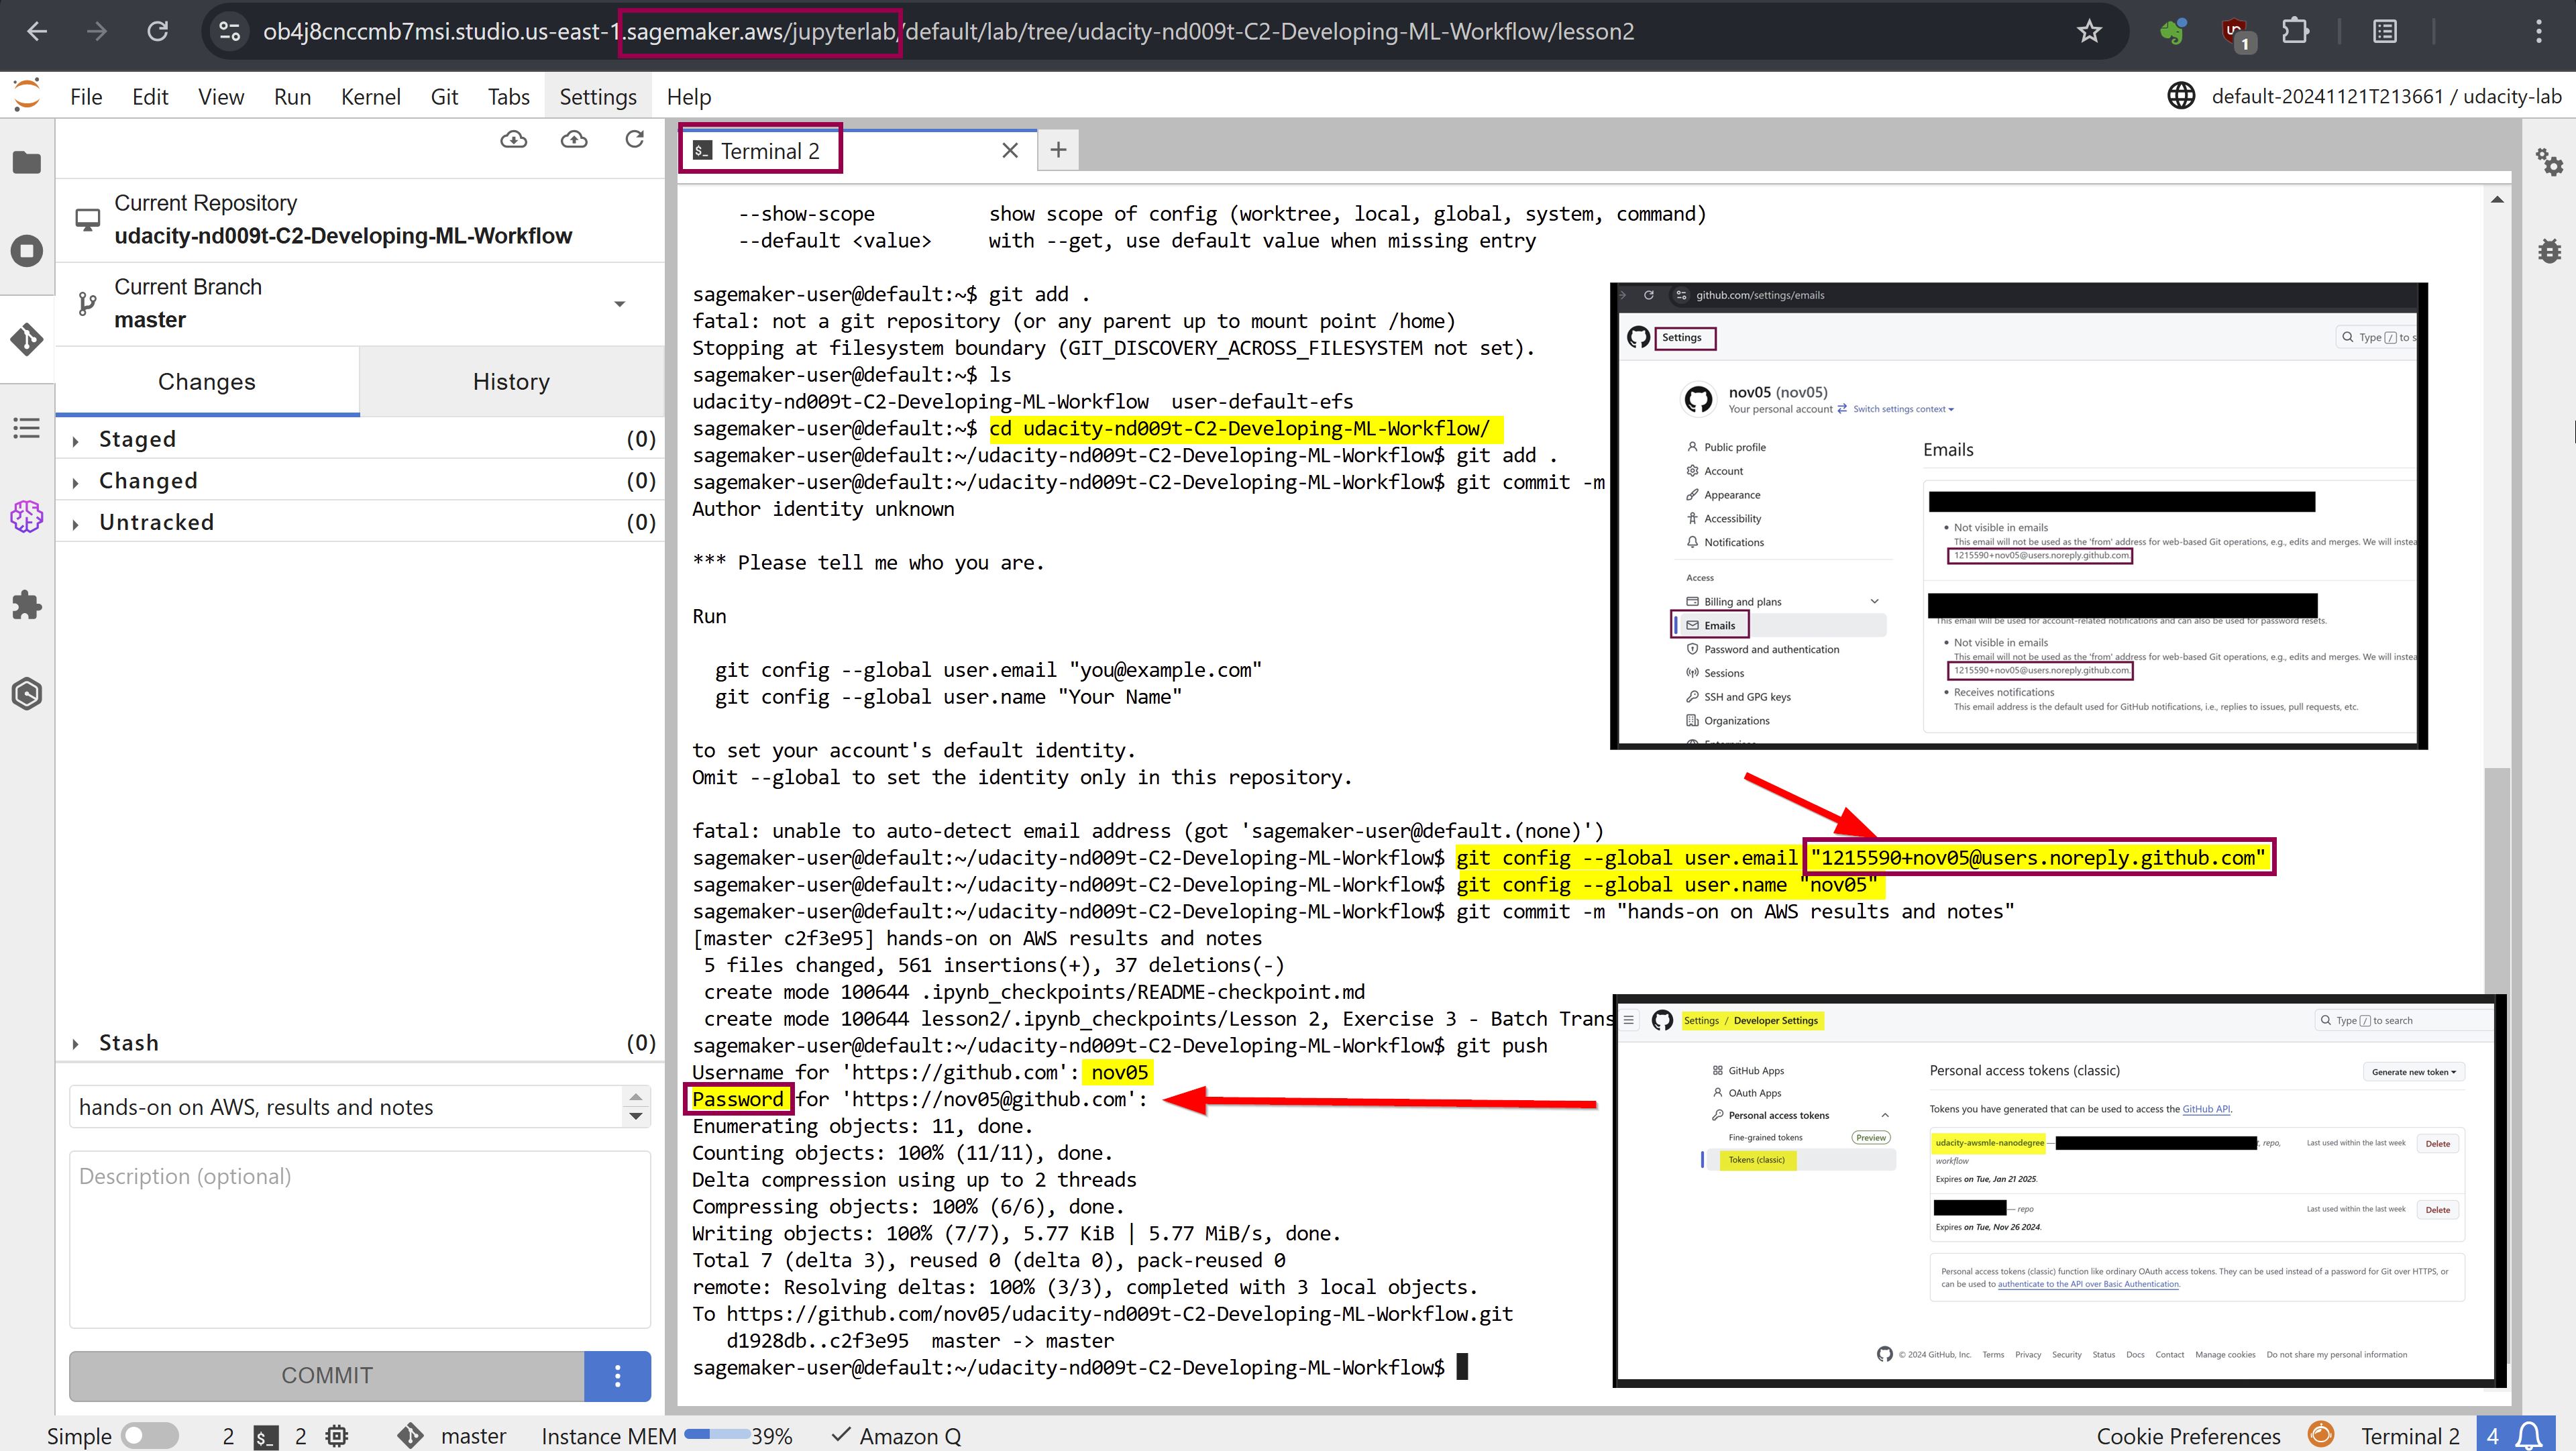
Task: Open the table of contents sidebar
Action: (27, 428)
